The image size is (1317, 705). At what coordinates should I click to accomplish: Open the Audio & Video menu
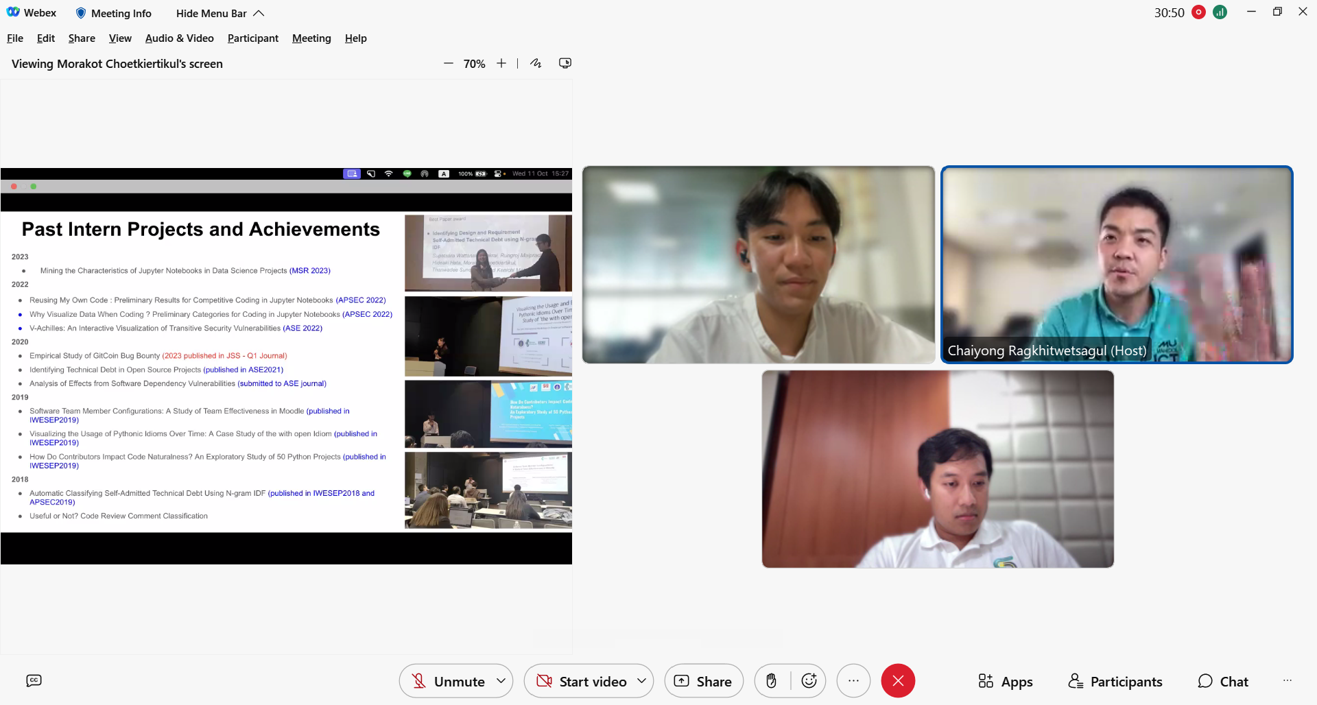click(179, 38)
